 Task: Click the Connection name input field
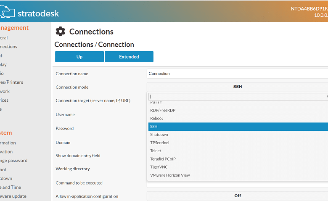[237, 74]
